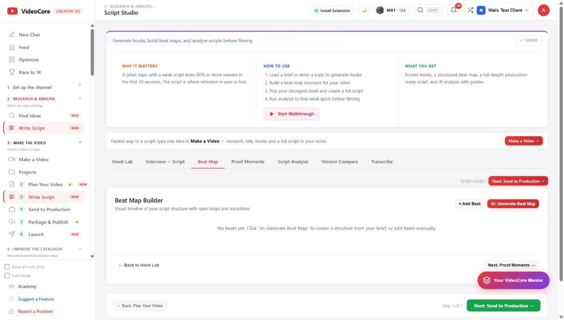Open Make a Video camera icon
This screenshot has height=320, width=564.
click(x=12, y=159)
